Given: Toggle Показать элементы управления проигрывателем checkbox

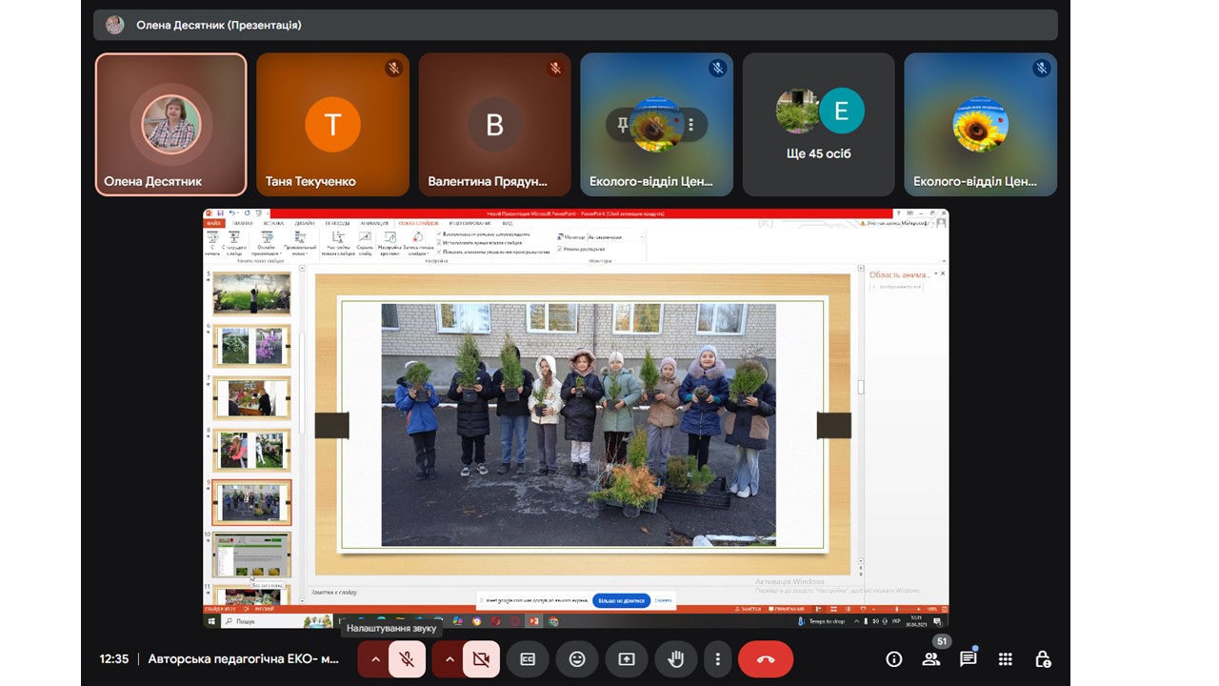Looking at the screenshot, I should [493, 252].
